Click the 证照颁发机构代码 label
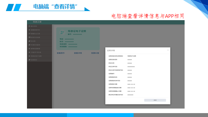The image size is (208, 117). click(x=114, y=81)
